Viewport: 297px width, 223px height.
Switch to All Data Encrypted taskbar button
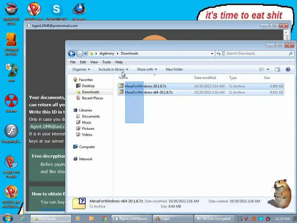click(214, 219)
